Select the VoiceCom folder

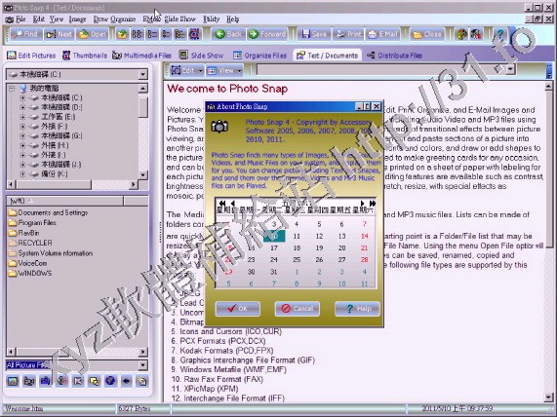27,263
